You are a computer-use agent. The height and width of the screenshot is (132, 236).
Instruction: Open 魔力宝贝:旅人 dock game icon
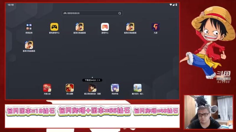pos(137,88)
